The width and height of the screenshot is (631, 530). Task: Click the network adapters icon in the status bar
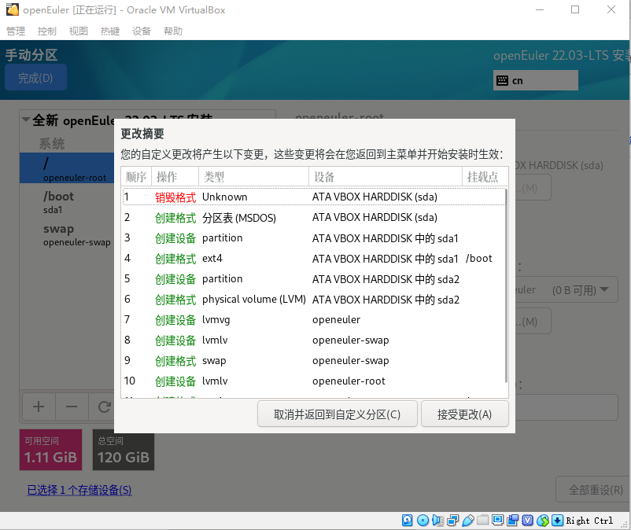(452, 520)
